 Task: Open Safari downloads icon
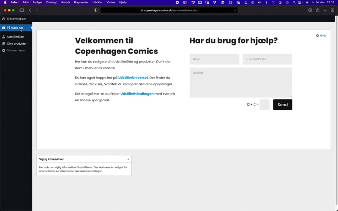tap(310, 10)
